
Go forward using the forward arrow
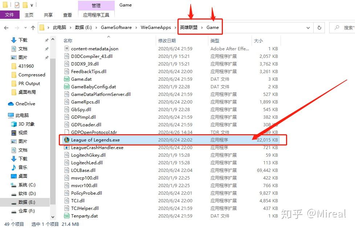pyautogui.click(x=17, y=28)
